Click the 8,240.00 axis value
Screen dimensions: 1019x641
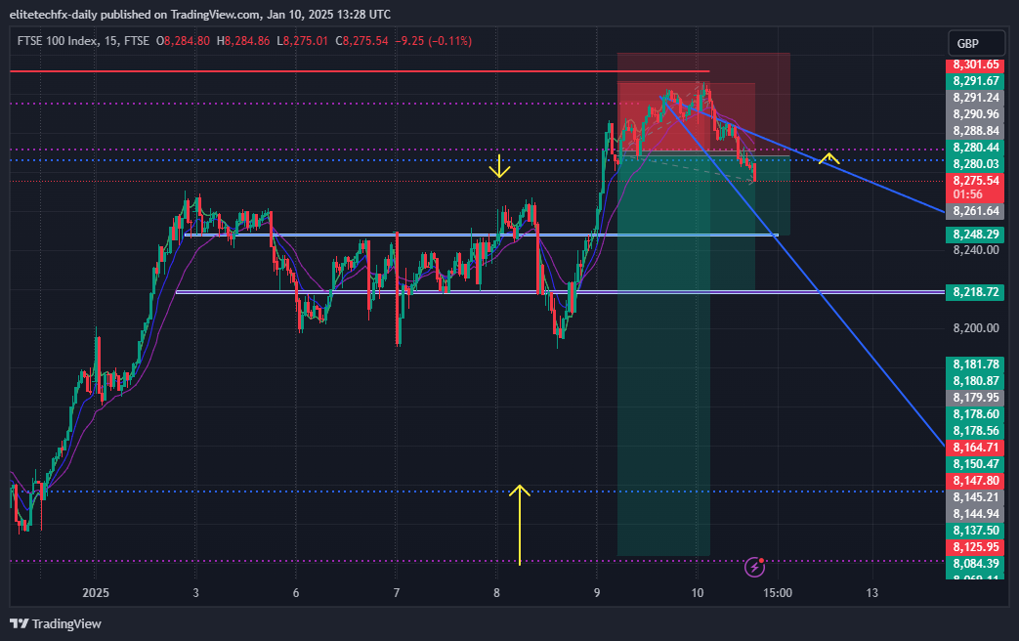click(x=975, y=250)
